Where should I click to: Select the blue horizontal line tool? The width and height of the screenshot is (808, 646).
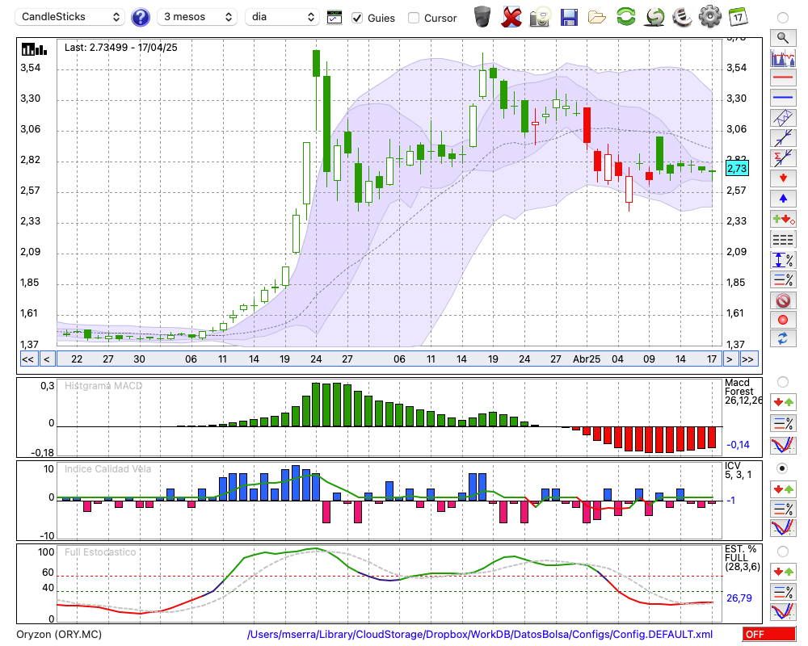tap(783, 97)
